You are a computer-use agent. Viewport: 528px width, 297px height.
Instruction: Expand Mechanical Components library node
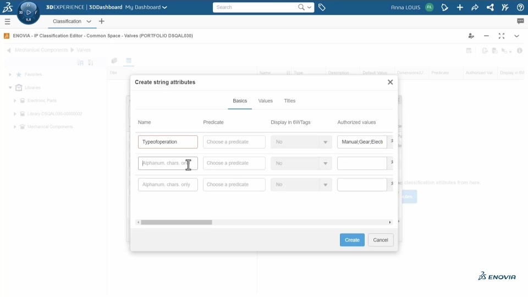tap(15, 127)
